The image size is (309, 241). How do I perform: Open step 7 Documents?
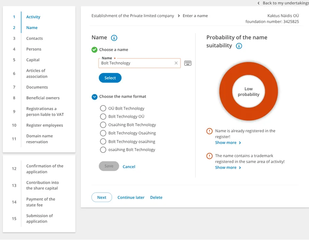(x=37, y=87)
